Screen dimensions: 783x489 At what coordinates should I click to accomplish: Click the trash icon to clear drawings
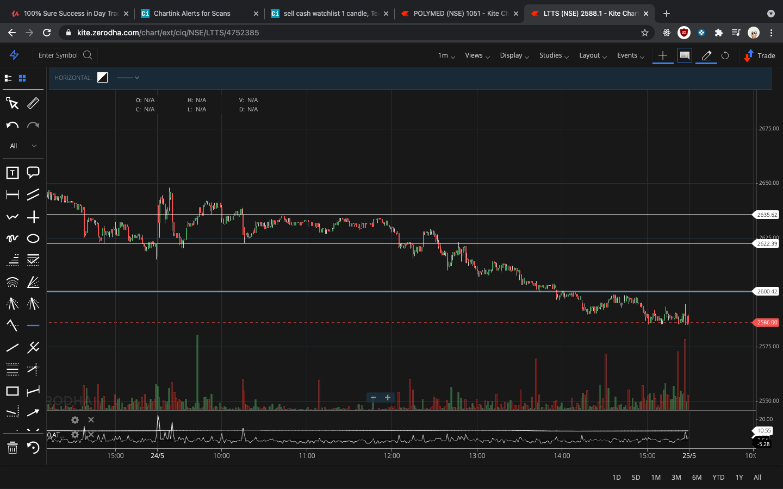[x=12, y=448]
